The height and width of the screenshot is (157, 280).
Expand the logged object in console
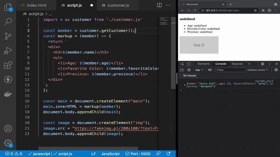[x=185, y=85]
